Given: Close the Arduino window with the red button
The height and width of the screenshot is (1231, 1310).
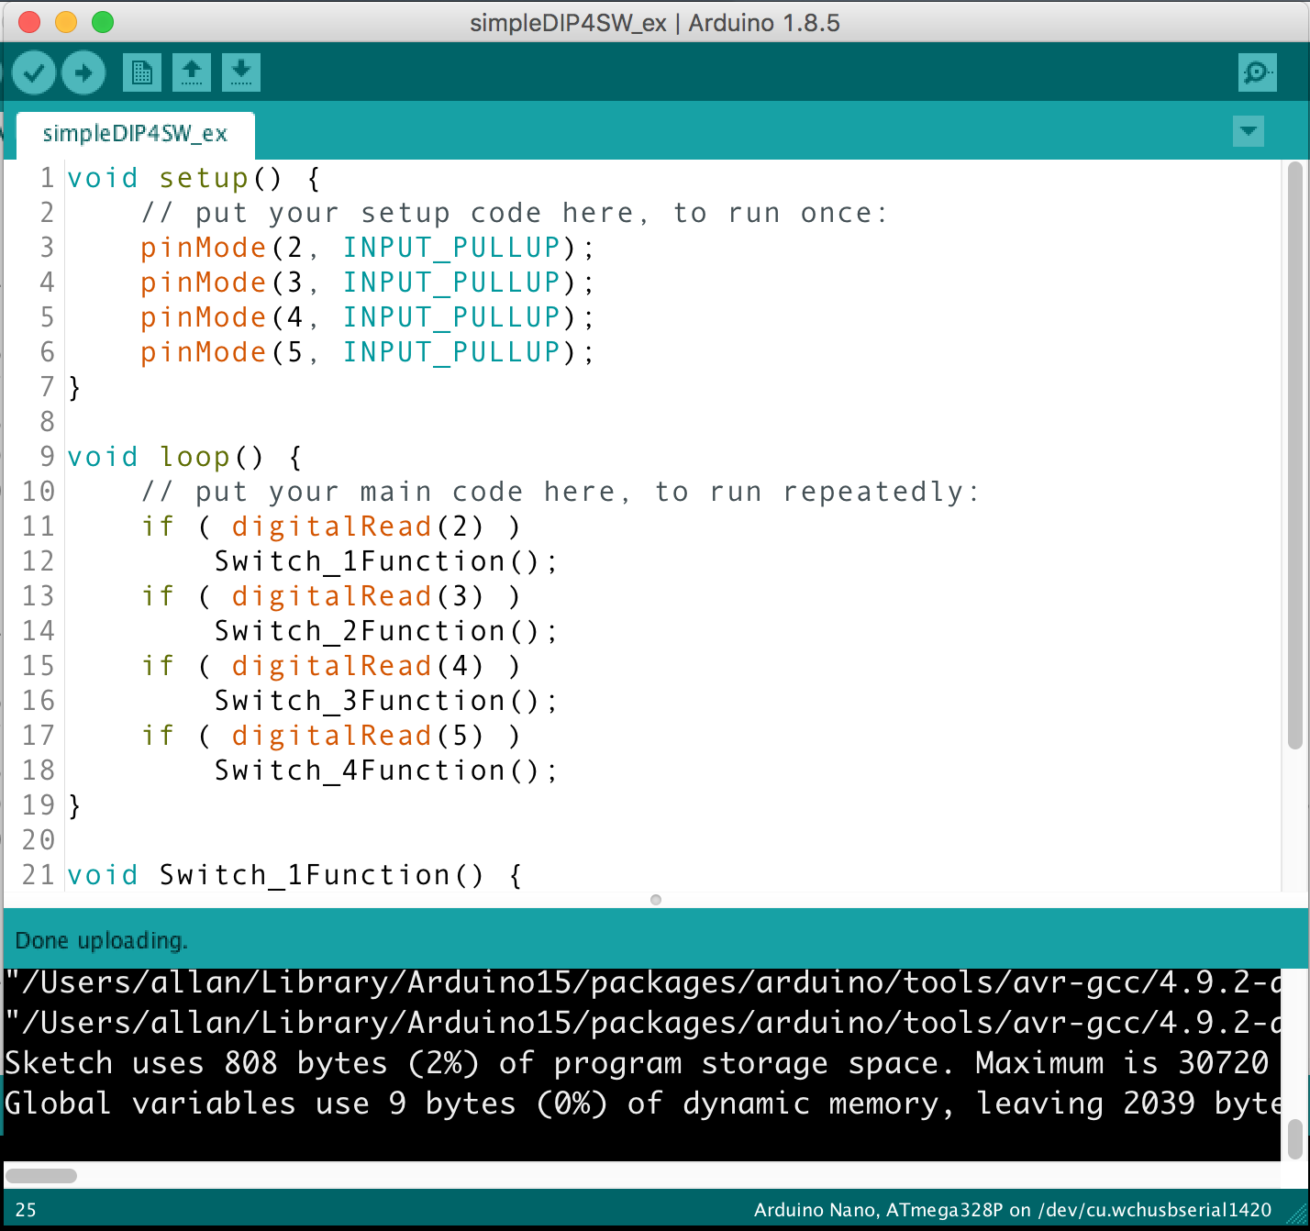Looking at the screenshot, I should coord(29,22).
